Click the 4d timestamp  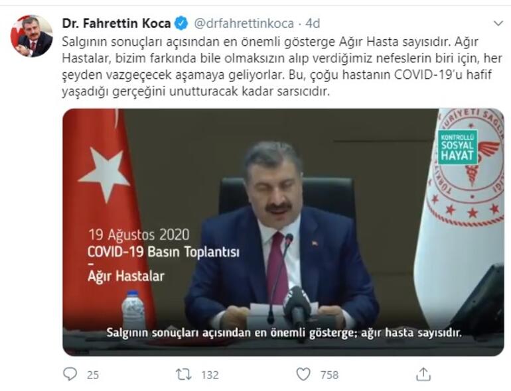click(313, 23)
